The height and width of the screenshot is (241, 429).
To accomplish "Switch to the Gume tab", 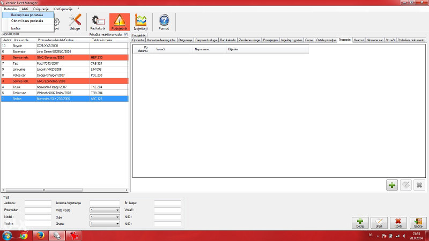I will 309,40.
